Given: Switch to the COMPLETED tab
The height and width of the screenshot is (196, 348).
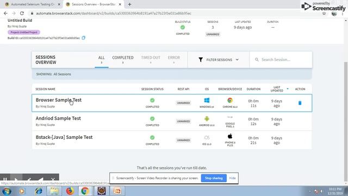Looking at the screenshot, I should (x=123, y=59).
